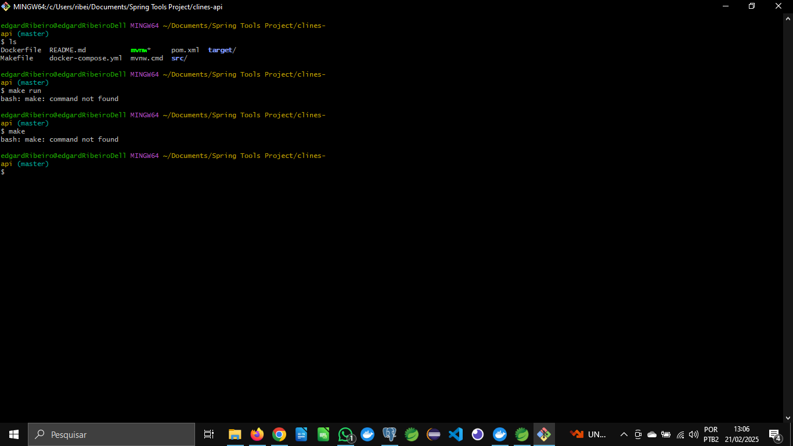Open the volume speaker tray icon
793x446 pixels.
tap(694, 434)
